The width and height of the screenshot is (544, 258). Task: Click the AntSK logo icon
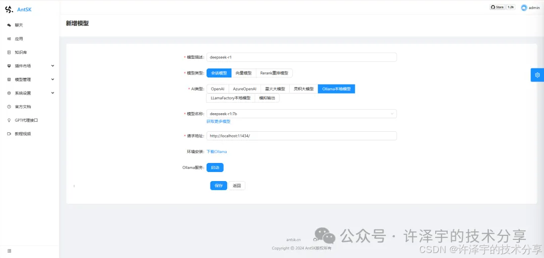tap(9, 10)
